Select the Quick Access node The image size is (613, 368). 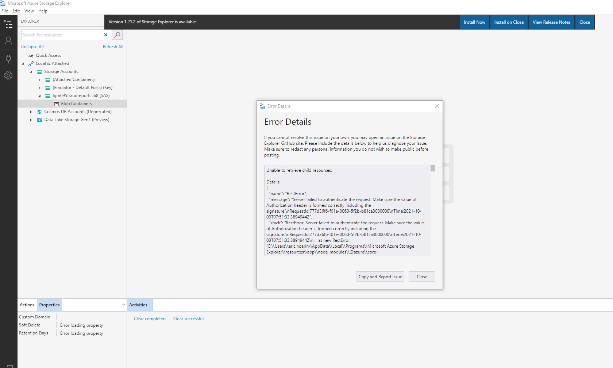(48, 55)
